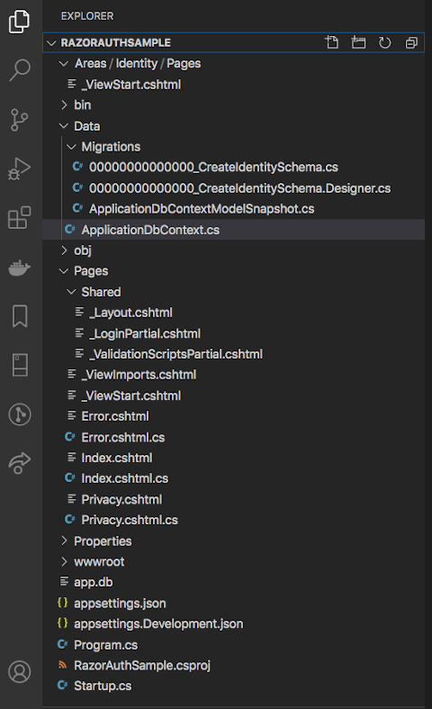Click the New Folder icon
Image resolution: width=432 pixels, height=709 pixels.
358,42
